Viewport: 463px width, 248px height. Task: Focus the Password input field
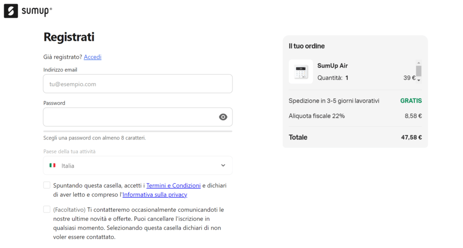coord(137,117)
